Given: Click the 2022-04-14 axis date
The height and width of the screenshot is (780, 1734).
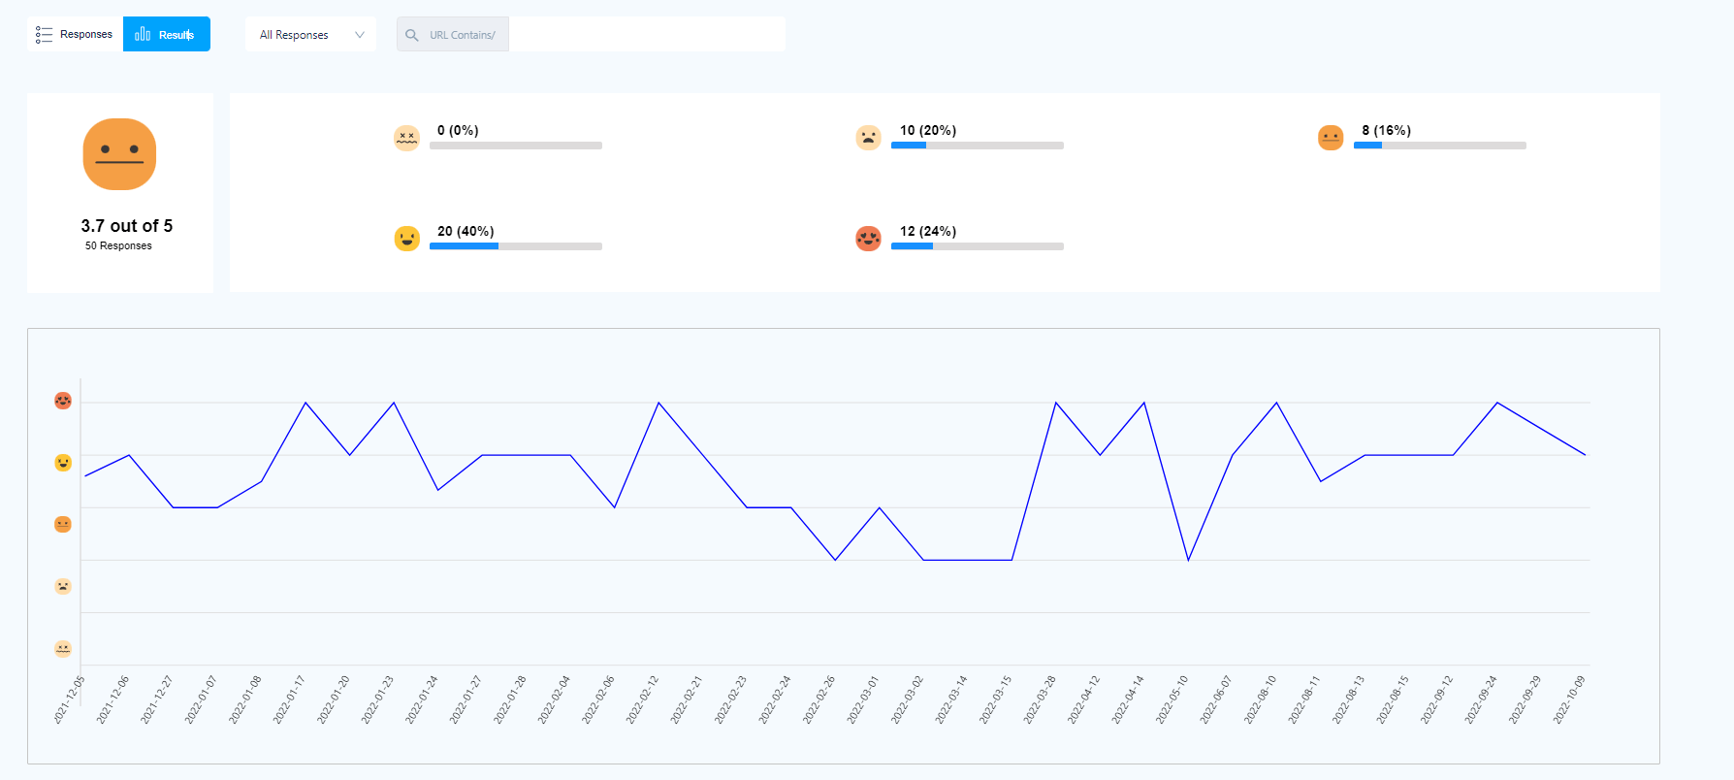Looking at the screenshot, I should coord(1128,699).
